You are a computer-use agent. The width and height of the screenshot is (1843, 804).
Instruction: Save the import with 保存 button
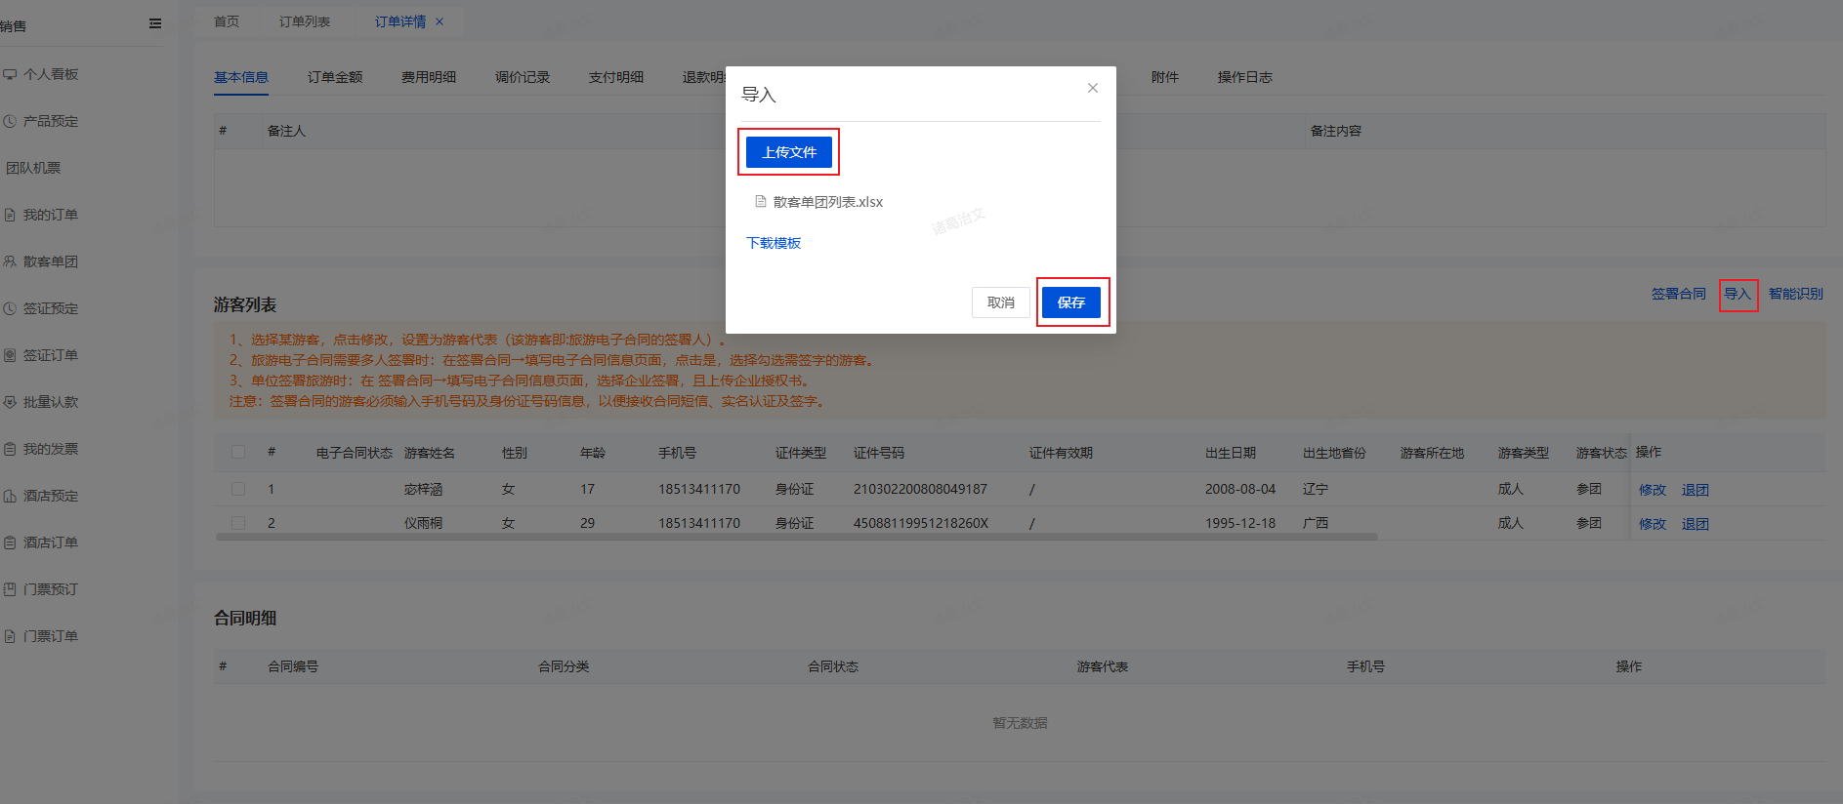point(1070,302)
